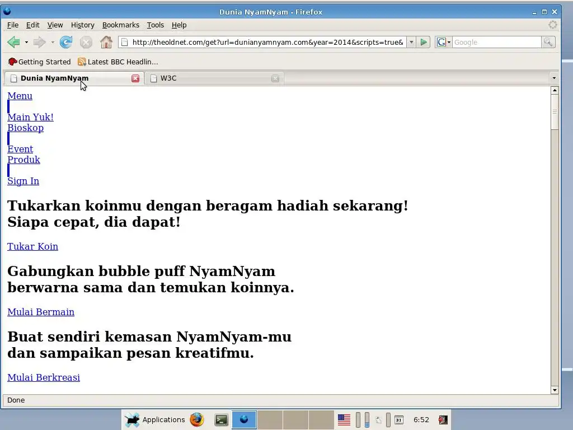Open the back history dropdown arrow
Viewport: 573px width, 430px height.
[26, 43]
